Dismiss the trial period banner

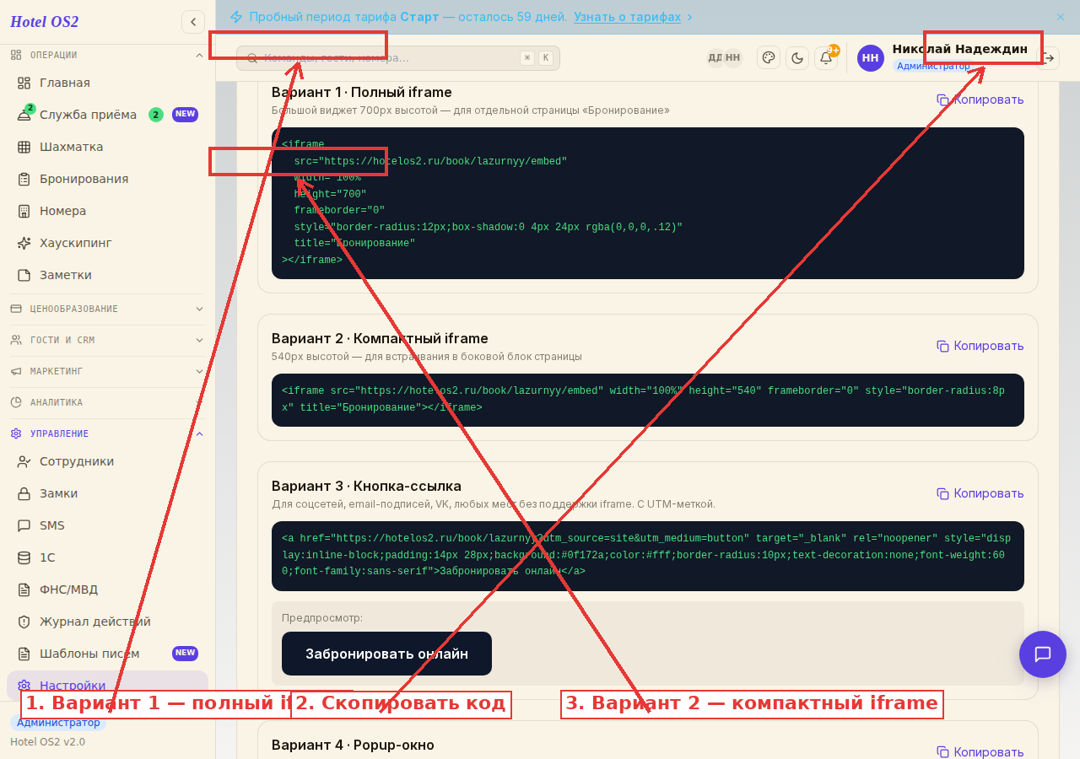pyautogui.click(x=1061, y=17)
